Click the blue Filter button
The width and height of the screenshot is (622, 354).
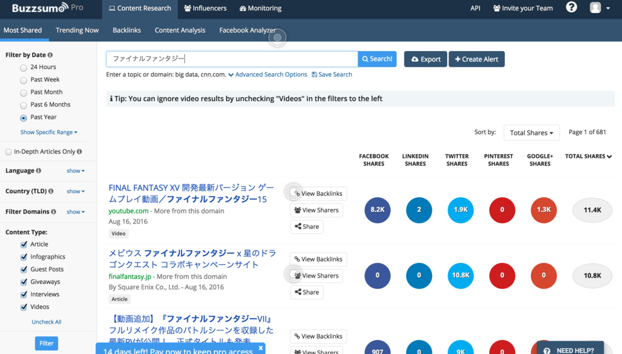tap(46, 343)
